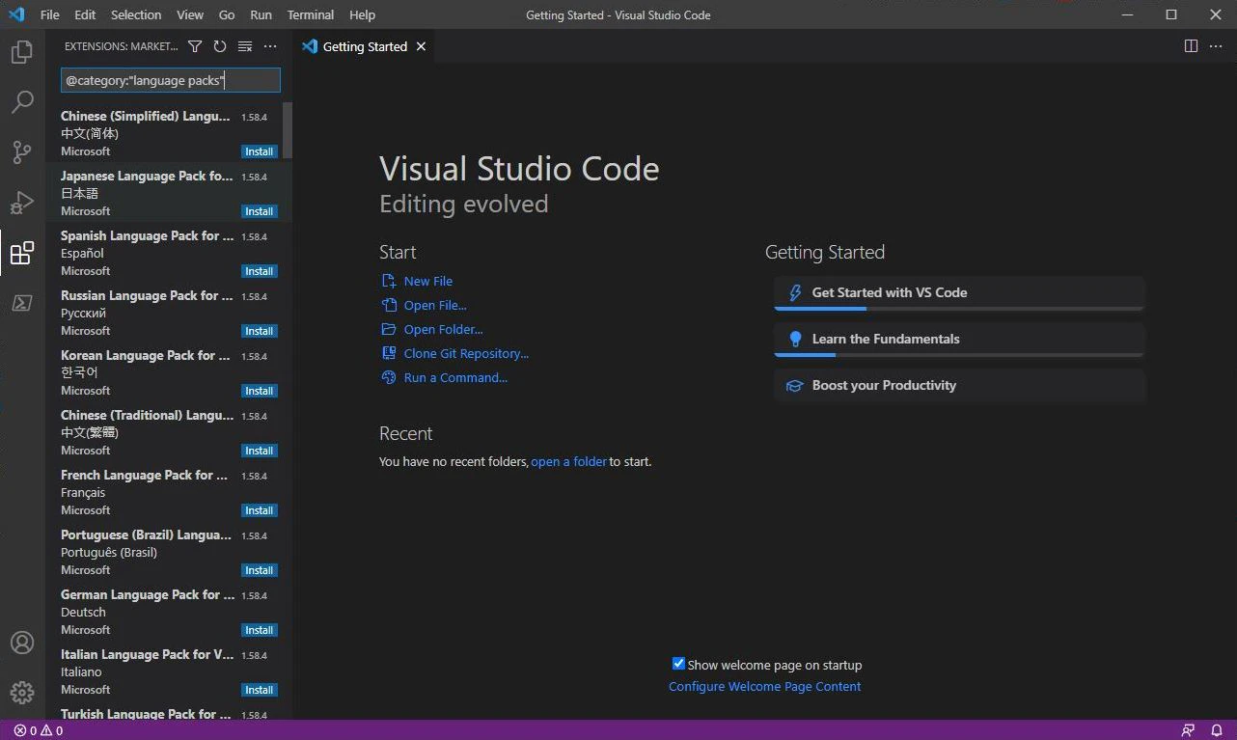Click the VS Code logo in title bar
Screen dimensions: 1237x740
pyautogui.click(x=16, y=14)
